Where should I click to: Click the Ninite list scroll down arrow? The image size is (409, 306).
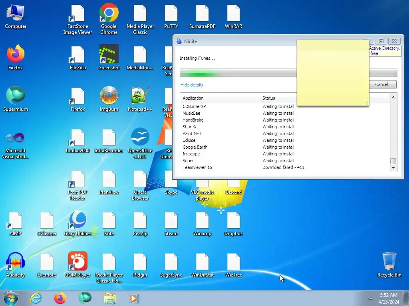click(x=393, y=168)
